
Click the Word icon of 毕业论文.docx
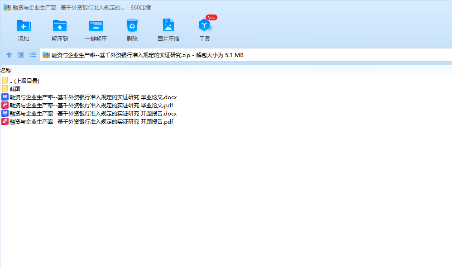5,97
